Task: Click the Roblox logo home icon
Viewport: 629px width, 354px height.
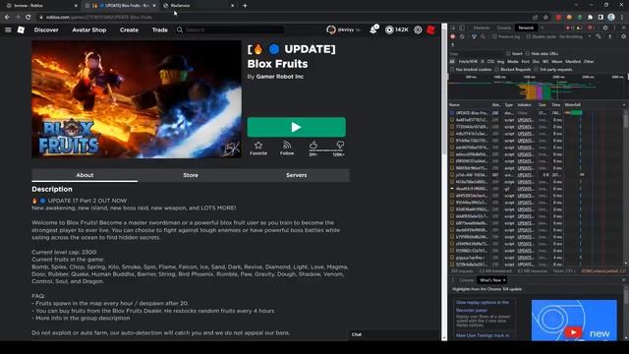Action: [x=21, y=29]
